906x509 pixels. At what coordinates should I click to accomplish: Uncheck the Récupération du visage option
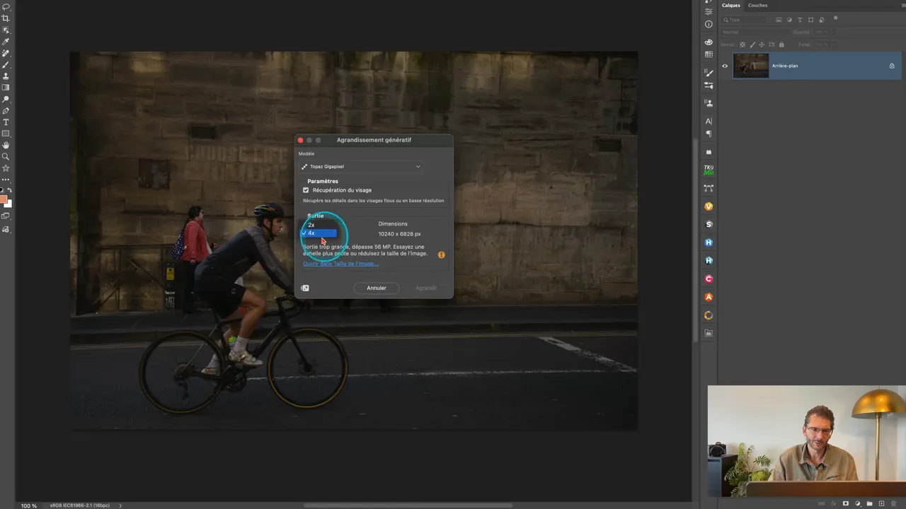pyautogui.click(x=306, y=190)
